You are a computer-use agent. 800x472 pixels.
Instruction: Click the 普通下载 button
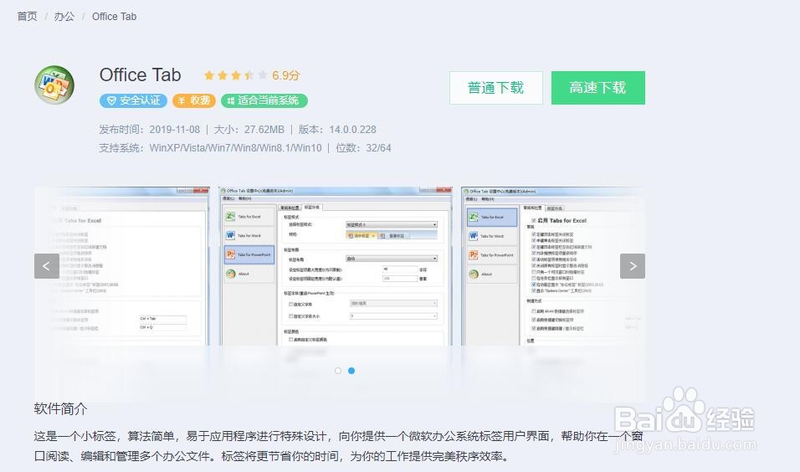(x=496, y=88)
